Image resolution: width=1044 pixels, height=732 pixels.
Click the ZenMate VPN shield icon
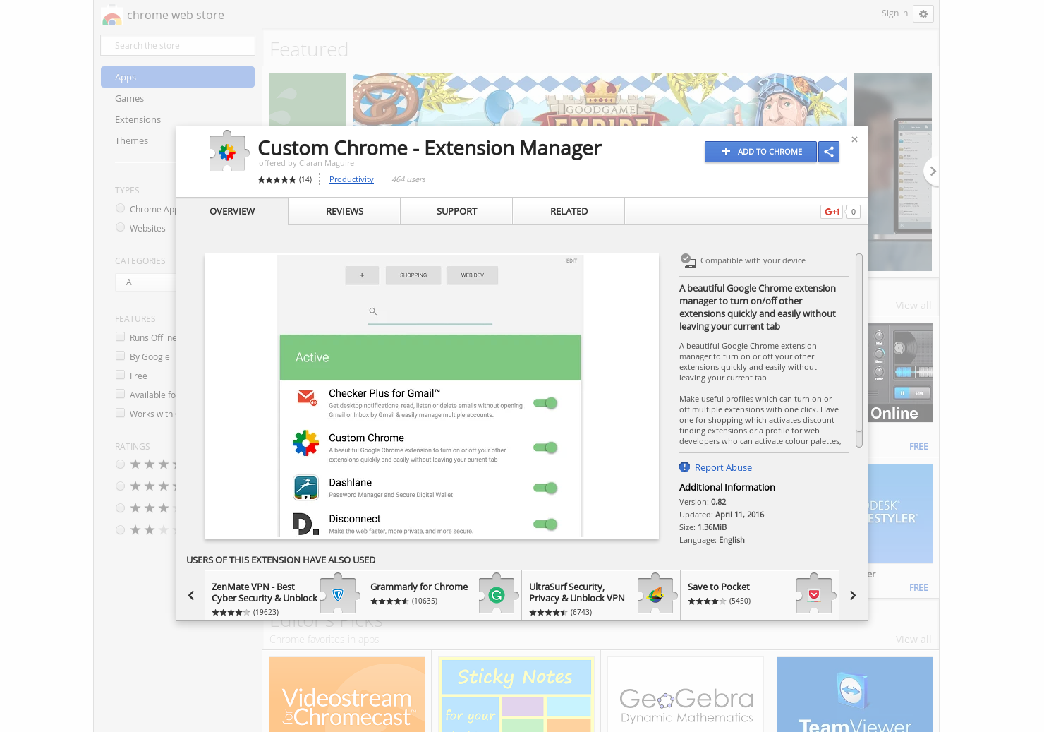pyautogui.click(x=338, y=595)
